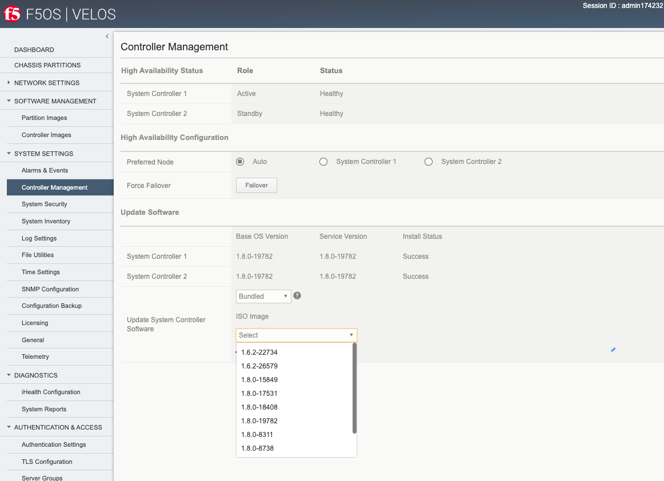Click Base OS Version column header
664x481 pixels.
click(x=262, y=237)
